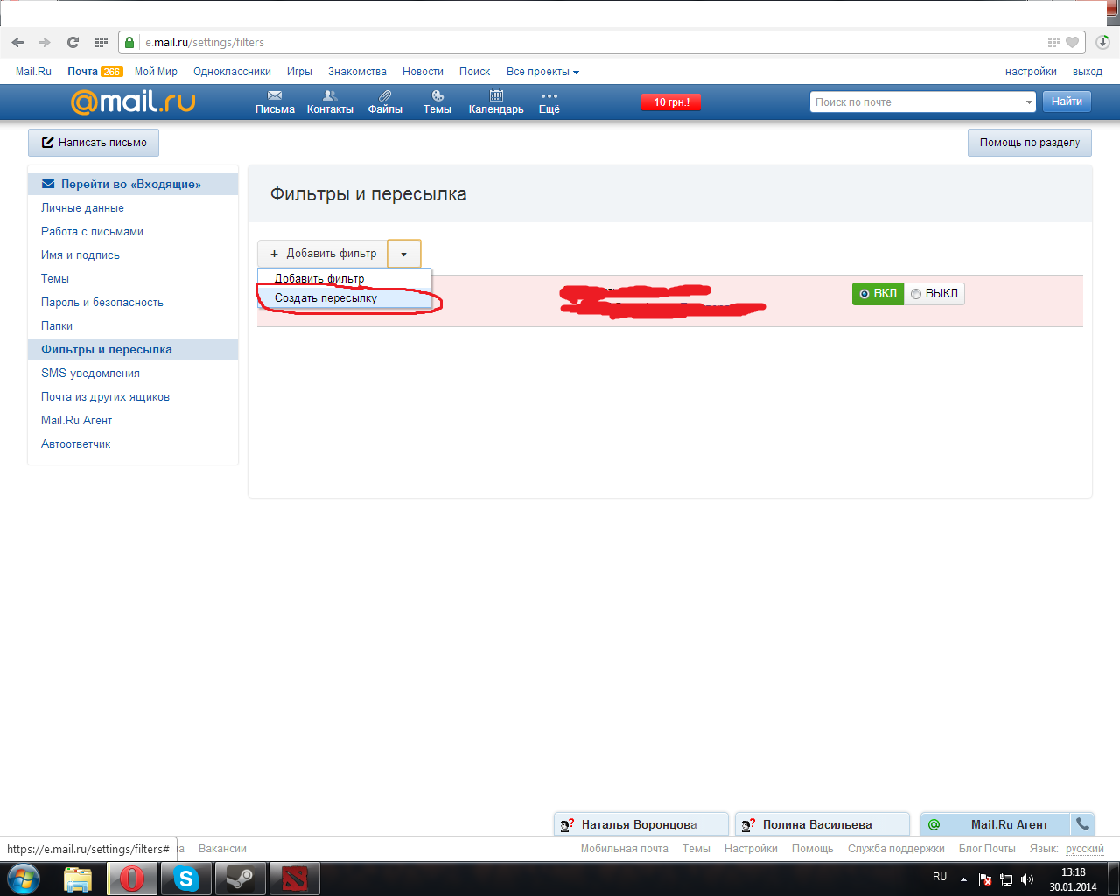Image resolution: width=1120 pixels, height=896 pixels.
Task: Open Автоответчик settings
Action: coord(76,444)
